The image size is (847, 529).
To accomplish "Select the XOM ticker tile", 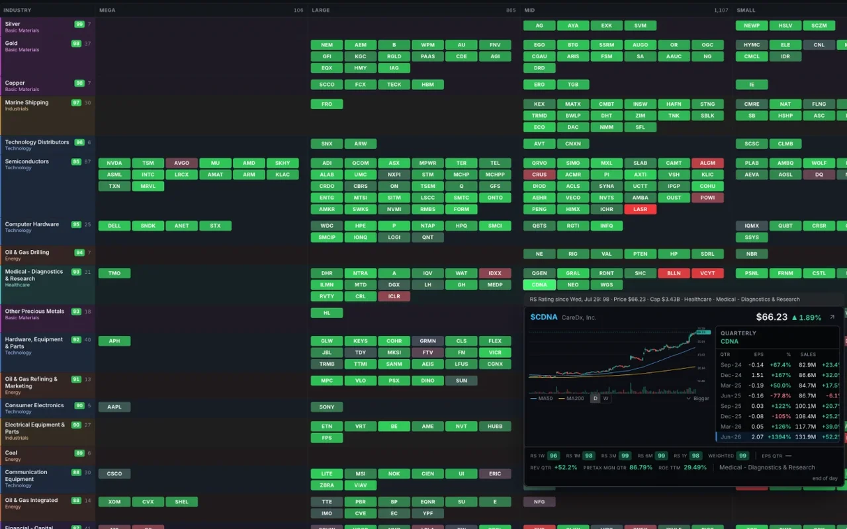I will coord(114,502).
